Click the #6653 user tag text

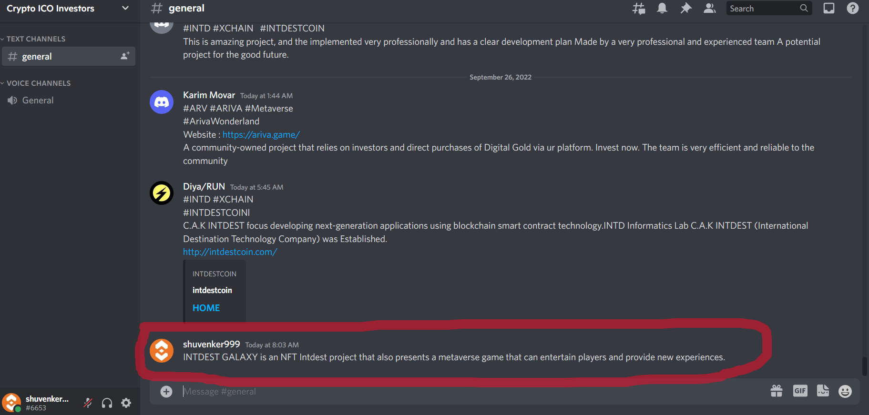(x=36, y=408)
